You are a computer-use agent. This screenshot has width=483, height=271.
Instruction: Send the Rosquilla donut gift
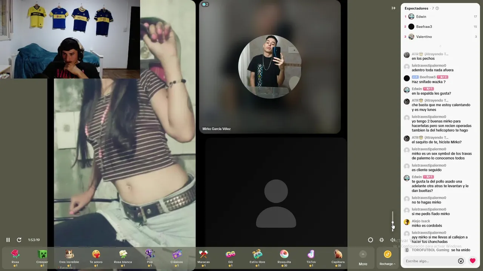click(284, 258)
